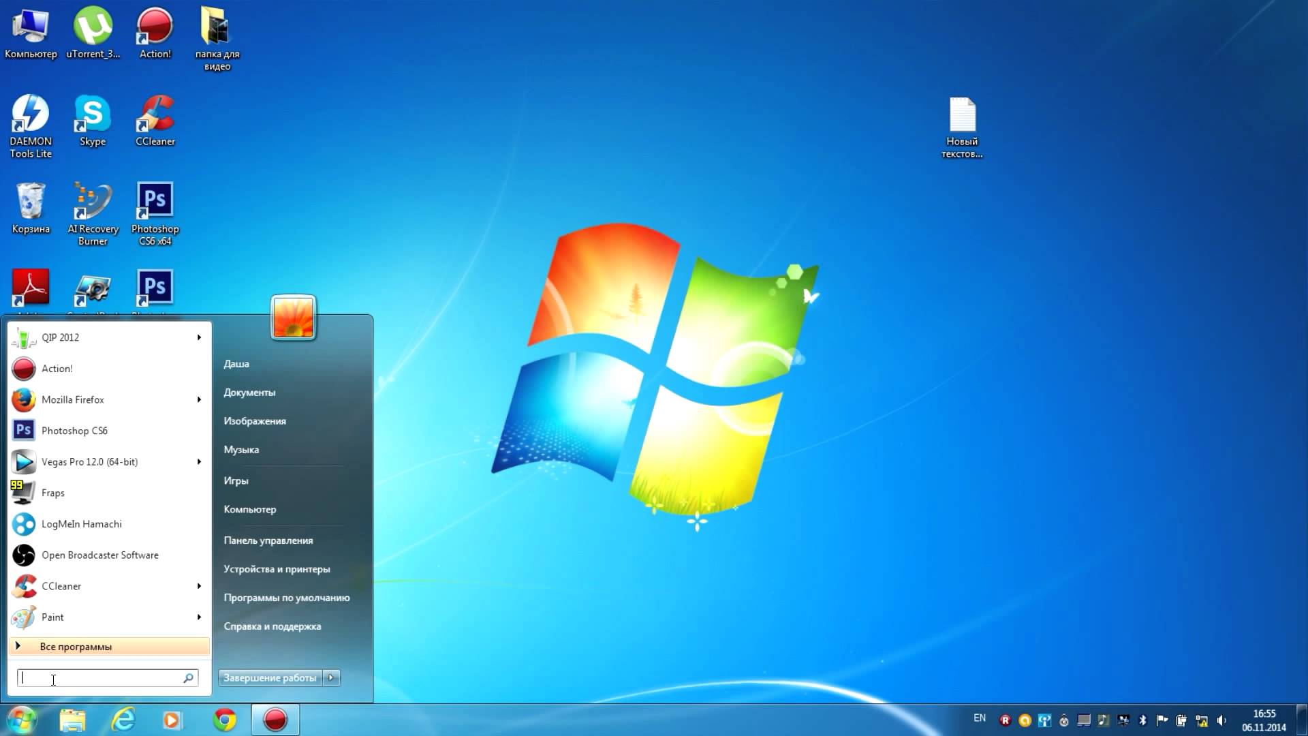Launch Fraps from the Start menu
Screen dimensions: 1308x736
click(109, 493)
